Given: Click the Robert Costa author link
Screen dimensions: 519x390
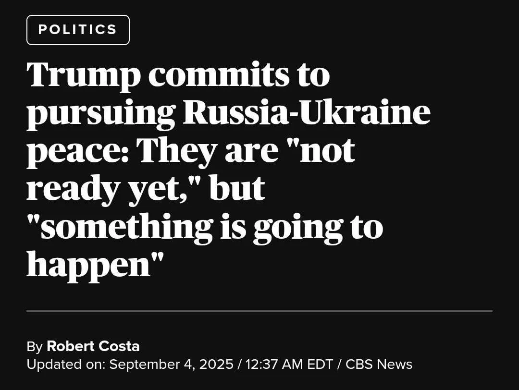Looking at the screenshot, I should pos(93,346).
